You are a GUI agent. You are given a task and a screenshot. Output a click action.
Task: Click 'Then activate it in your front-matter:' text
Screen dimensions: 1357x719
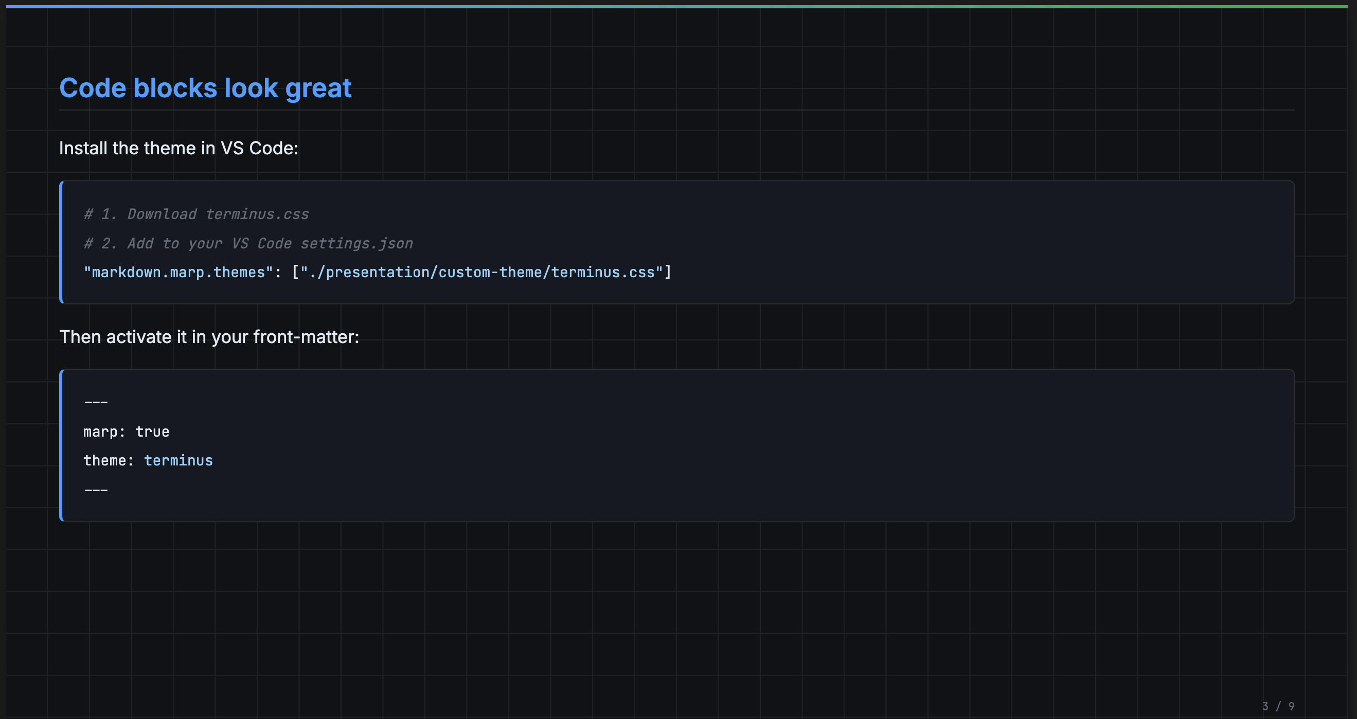pos(209,336)
